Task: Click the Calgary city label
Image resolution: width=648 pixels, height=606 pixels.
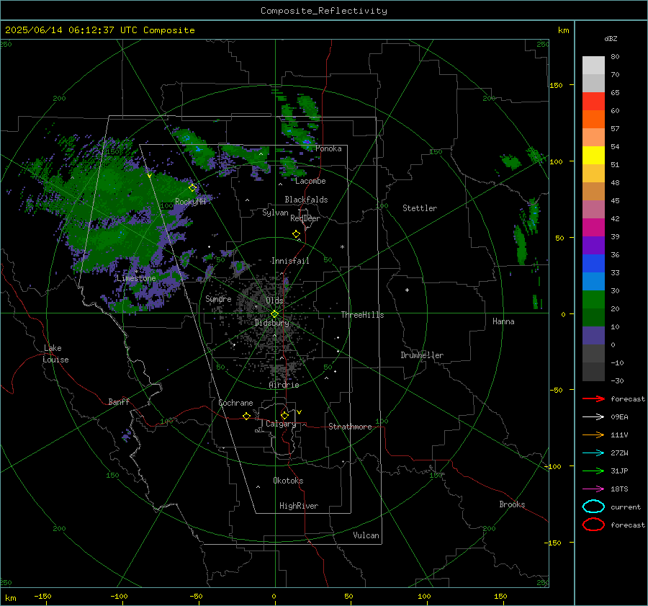Action: pos(281,424)
